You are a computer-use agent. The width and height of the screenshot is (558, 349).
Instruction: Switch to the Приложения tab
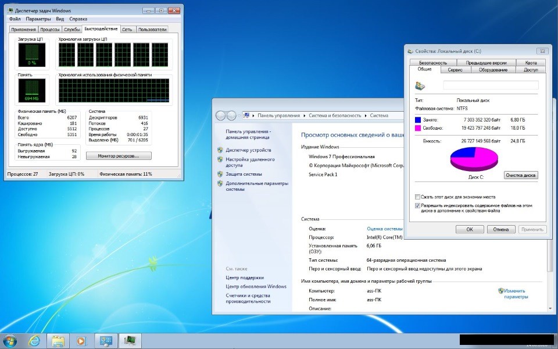pyautogui.click(x=23, y=30)
